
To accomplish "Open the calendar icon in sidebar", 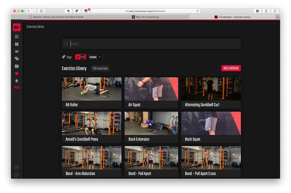I will 17,44.
